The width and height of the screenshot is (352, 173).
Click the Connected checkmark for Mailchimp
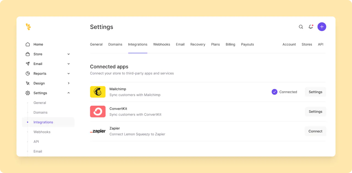coord(274,92)
